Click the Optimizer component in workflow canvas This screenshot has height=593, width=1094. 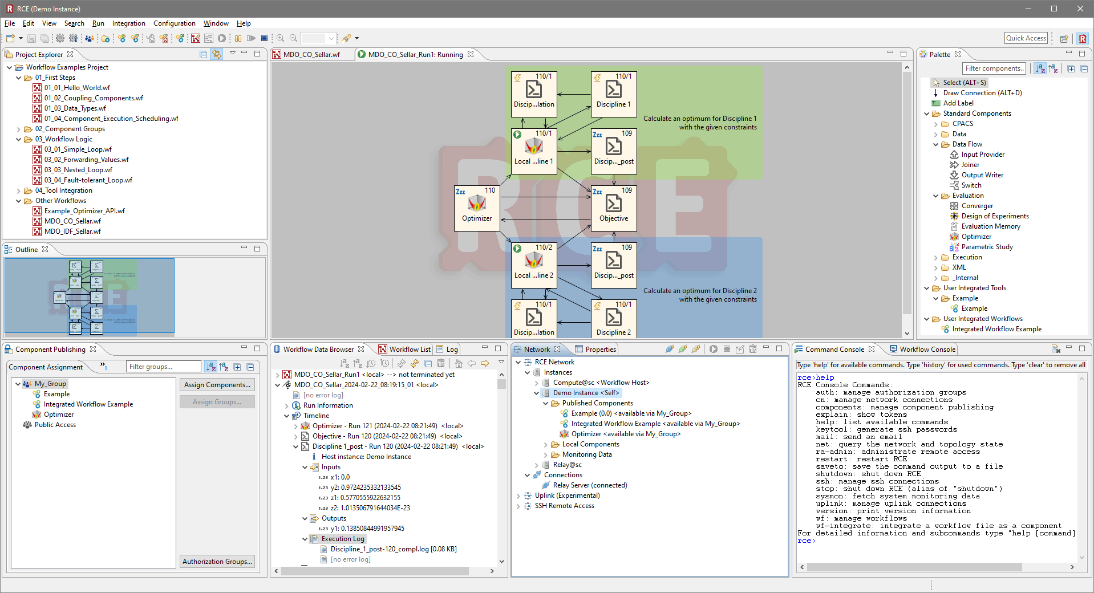click(476, 208)
